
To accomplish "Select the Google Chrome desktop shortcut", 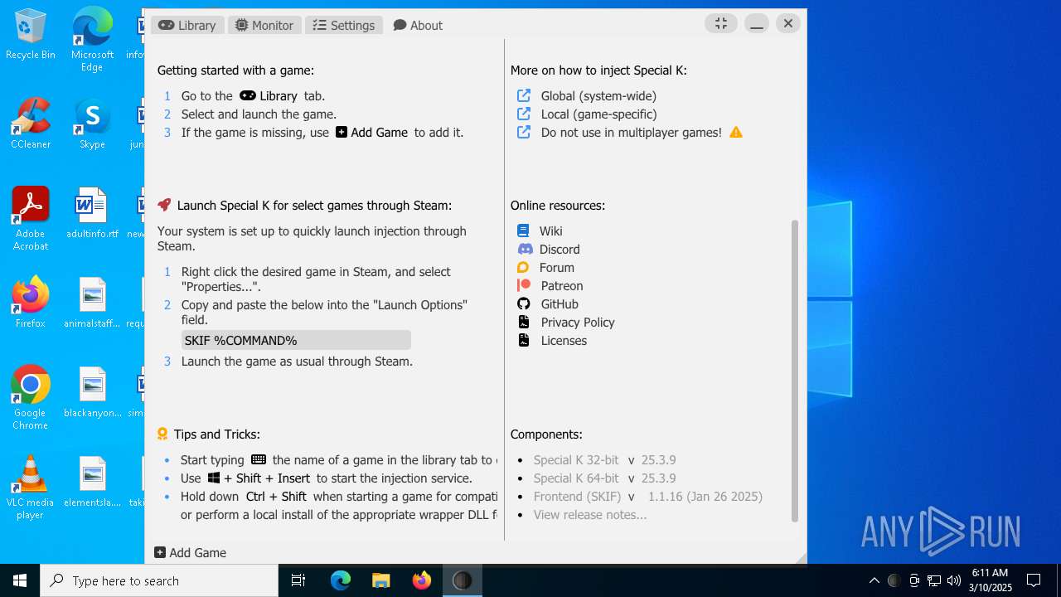I will coord(31,398).
